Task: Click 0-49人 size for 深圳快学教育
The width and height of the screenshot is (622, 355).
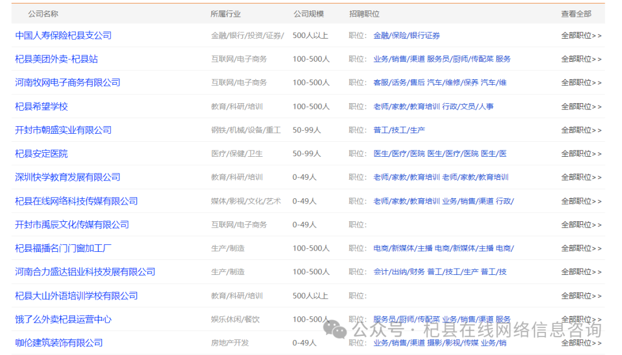Action: tap(304, 177)
